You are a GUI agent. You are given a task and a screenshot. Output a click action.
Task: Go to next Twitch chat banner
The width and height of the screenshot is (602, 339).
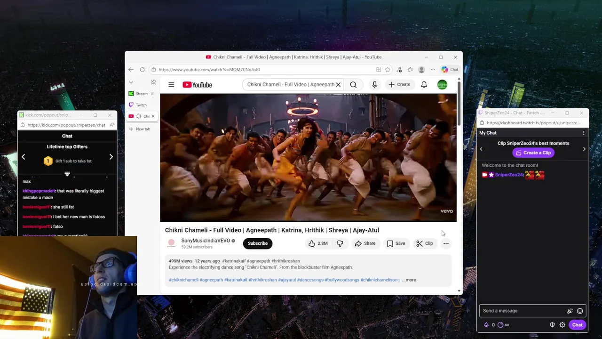584,149
